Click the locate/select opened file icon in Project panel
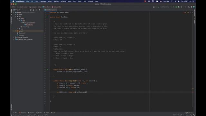 pos(31,10)
